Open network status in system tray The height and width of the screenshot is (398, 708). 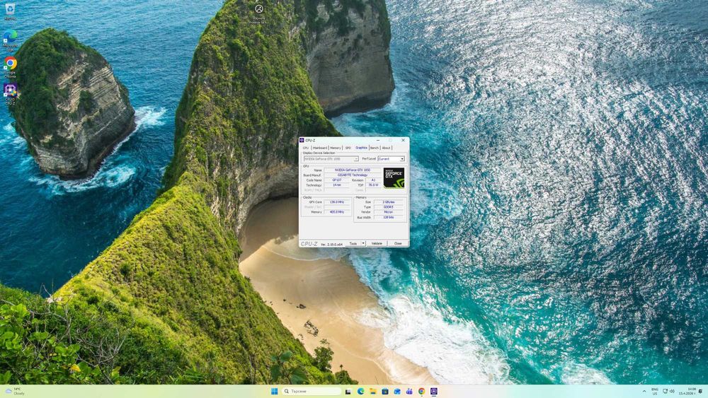pos(665,391)
